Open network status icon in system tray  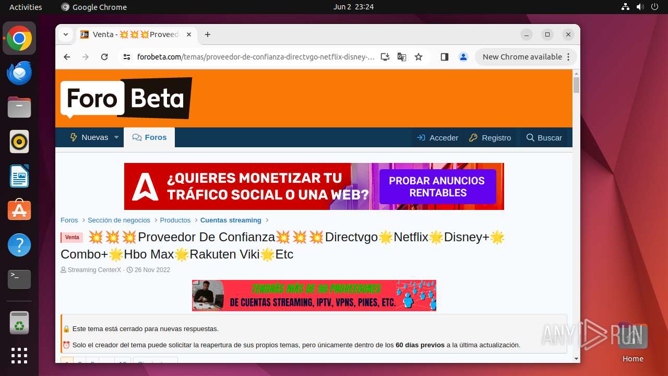pos(626,7)
